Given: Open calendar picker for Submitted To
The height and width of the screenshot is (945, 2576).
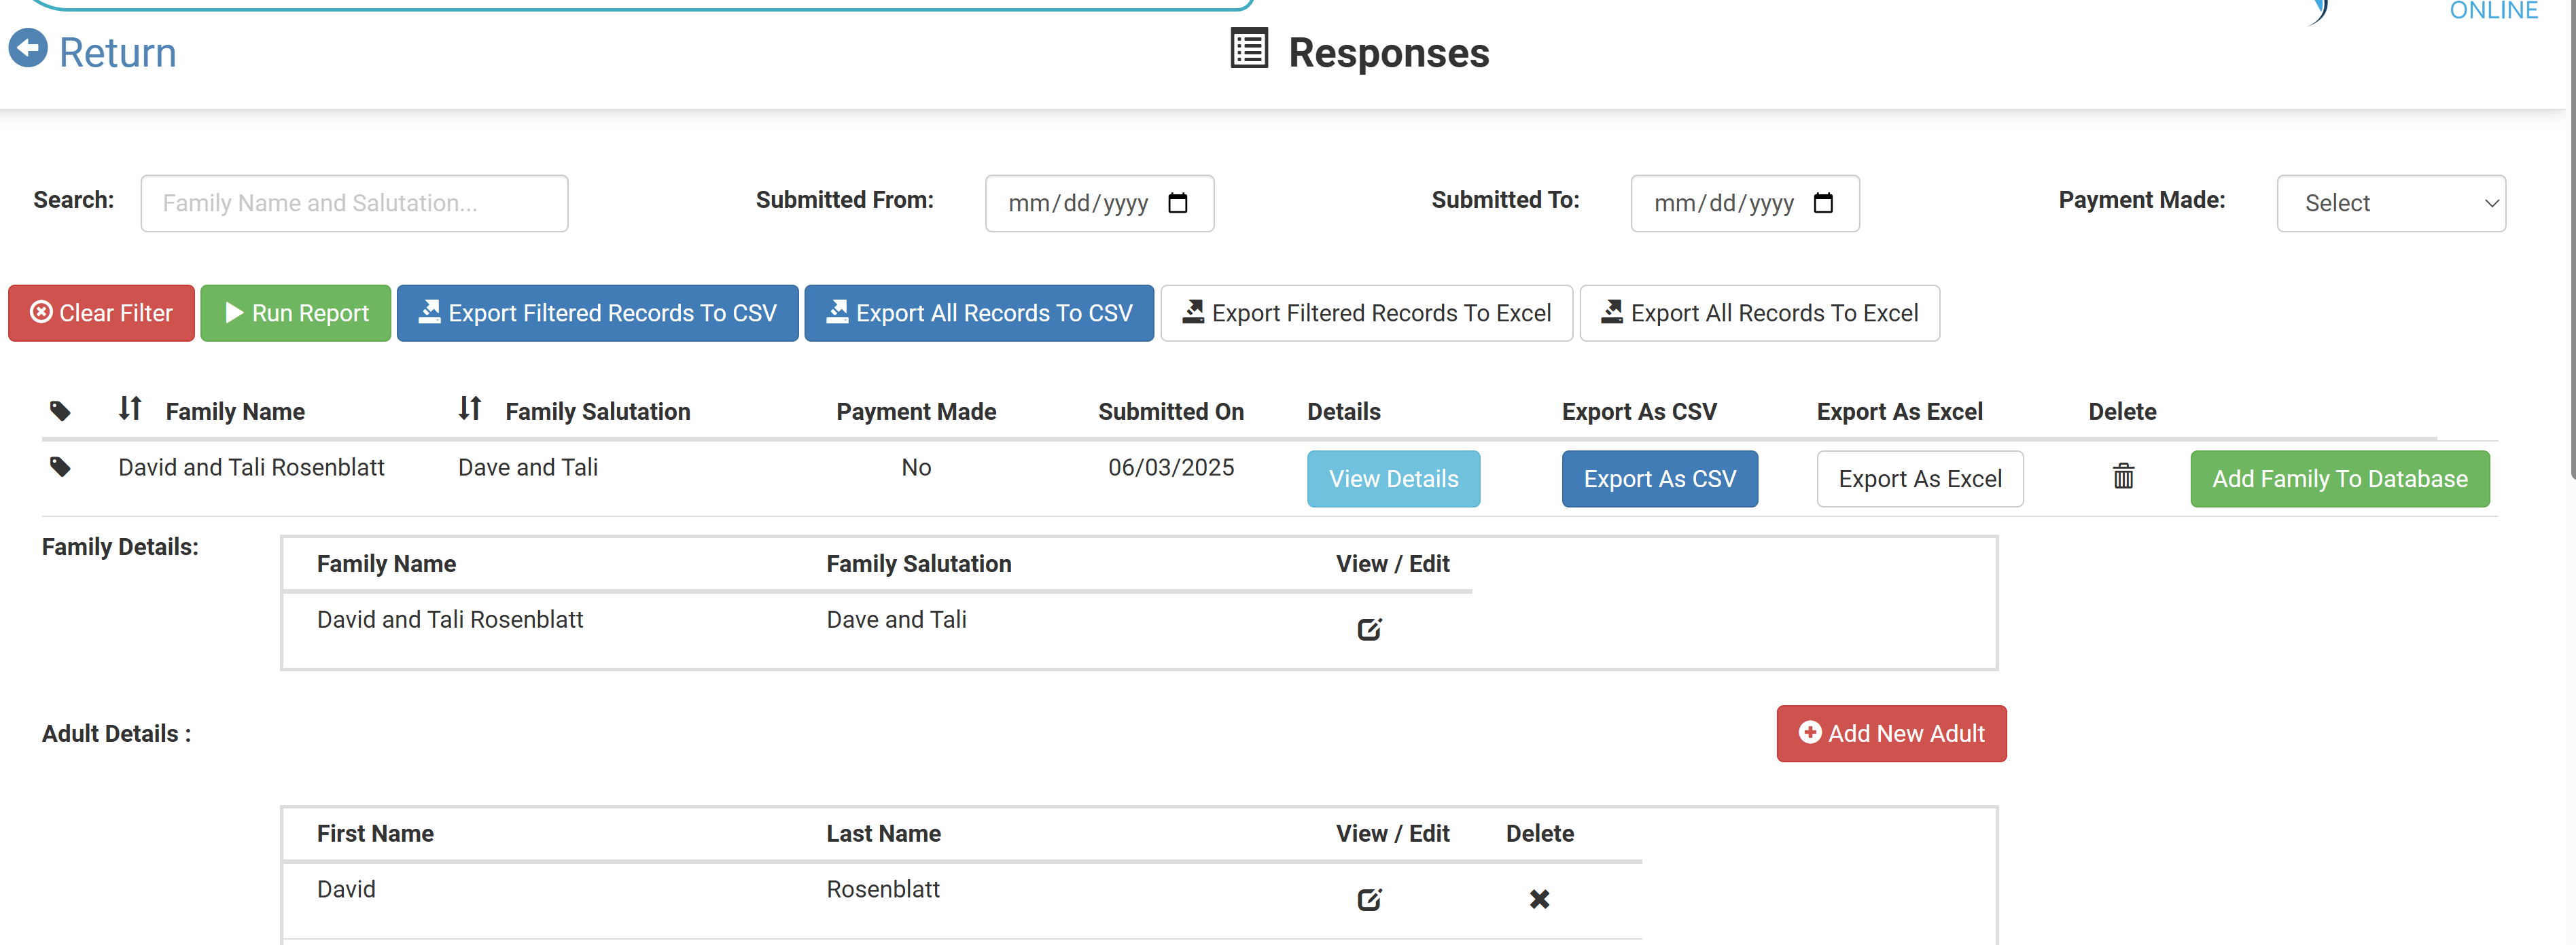Looking at the screenshot, I should 1823,204.
